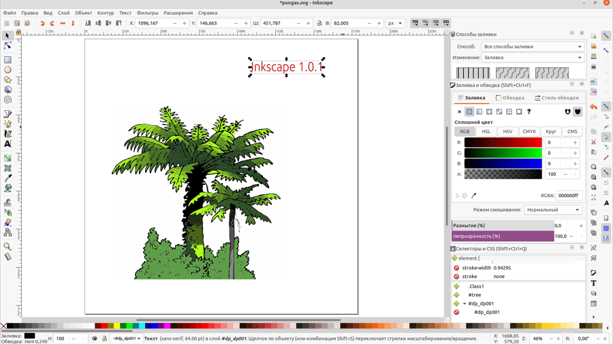This screenshot has width=613, height=344.
Task: Select the Node editing tool
Action: click(7, 46)
